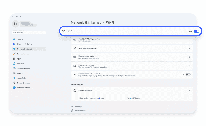The width and height of the screenshot is (206, 126).
Task: Click the Accessibility figure icon
Action: coord(14,78)
